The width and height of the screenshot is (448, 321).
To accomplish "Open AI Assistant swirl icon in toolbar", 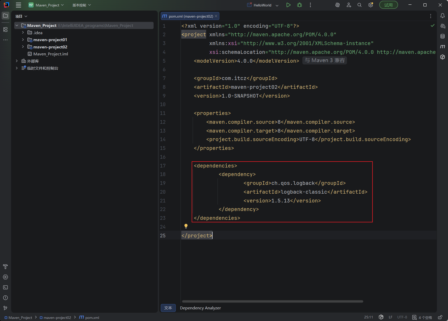I will point(338,5).
